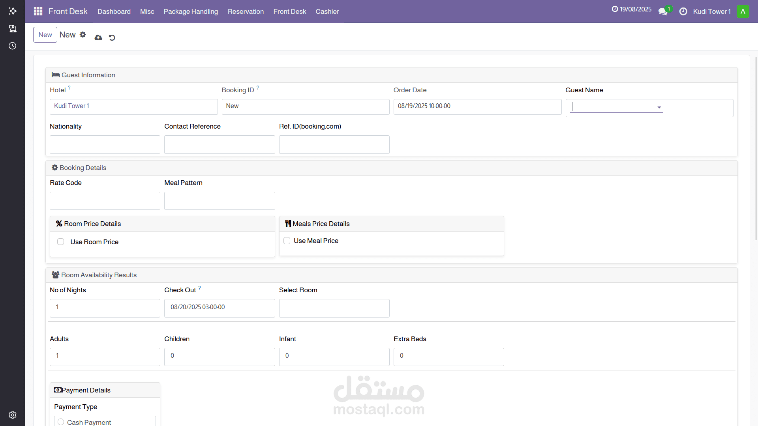758x426 pixels.
Task: Expand the Guest Name dropdown arrow
Action: pos(659,107)
